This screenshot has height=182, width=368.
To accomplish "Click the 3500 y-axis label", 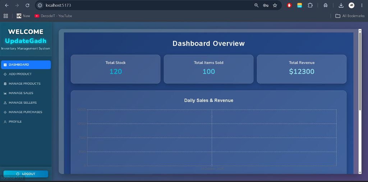I will point(82,152).
